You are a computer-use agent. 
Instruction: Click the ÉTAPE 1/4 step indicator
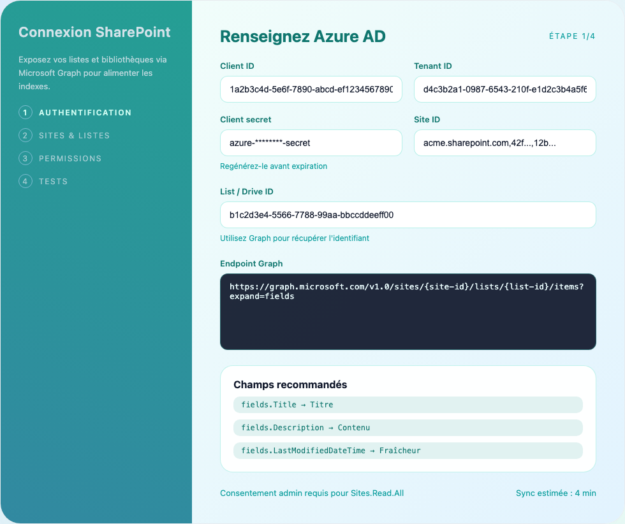click(572, 36)
